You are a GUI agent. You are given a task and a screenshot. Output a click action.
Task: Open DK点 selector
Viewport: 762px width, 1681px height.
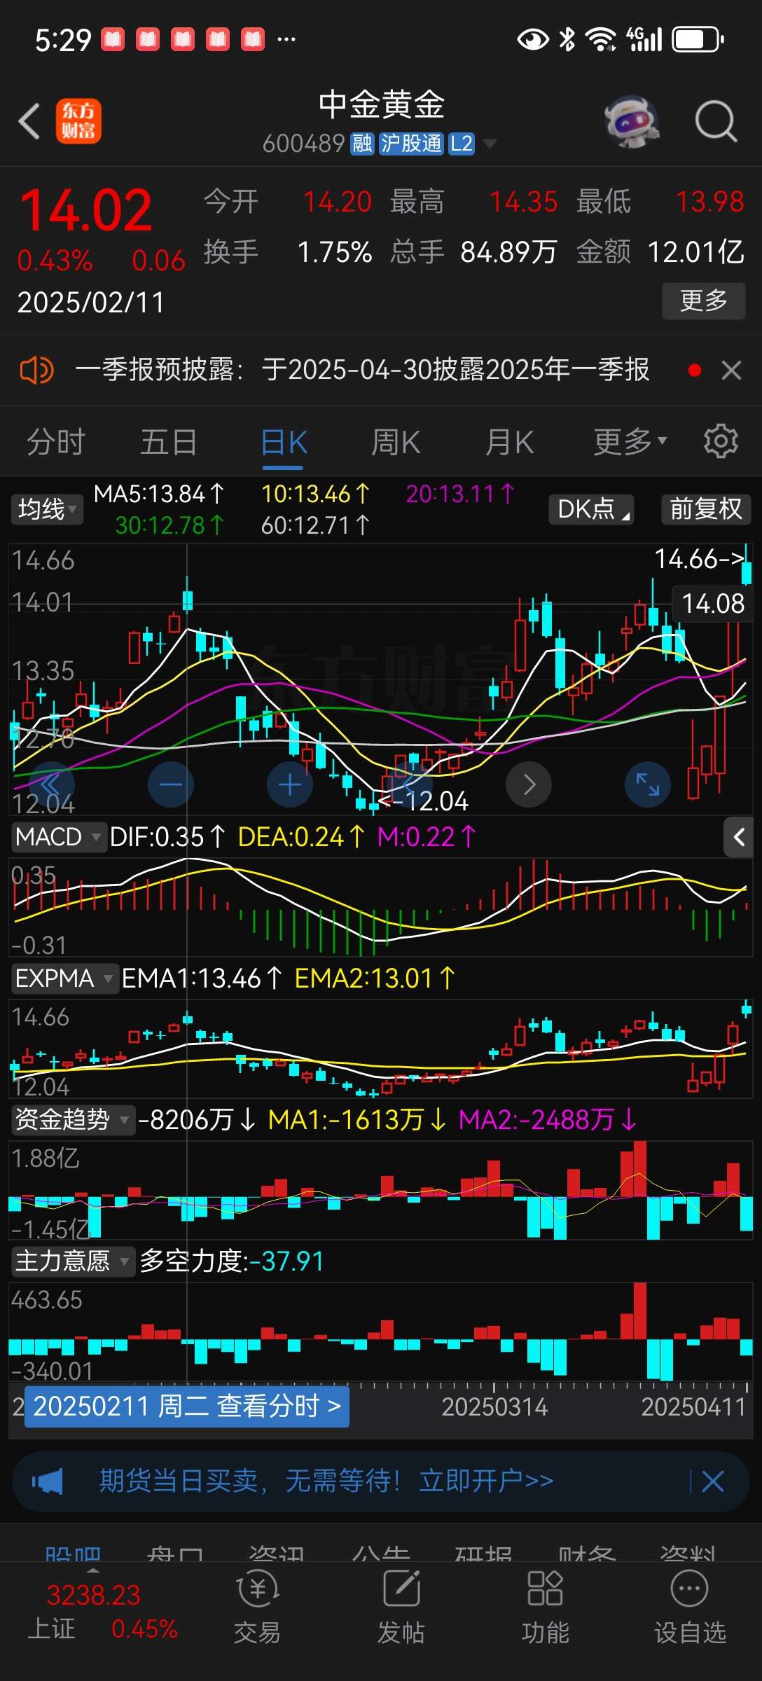pos(593,509)
